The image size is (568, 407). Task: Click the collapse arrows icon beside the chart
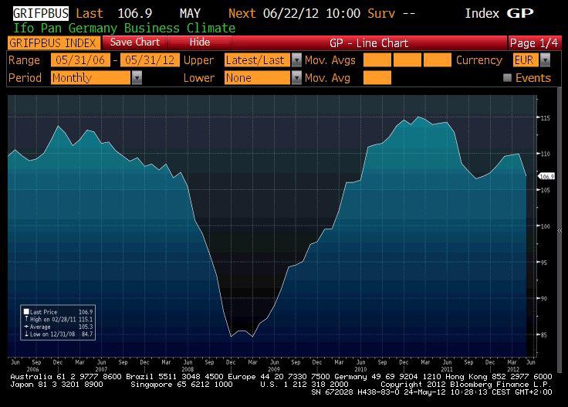pos(560,230)
